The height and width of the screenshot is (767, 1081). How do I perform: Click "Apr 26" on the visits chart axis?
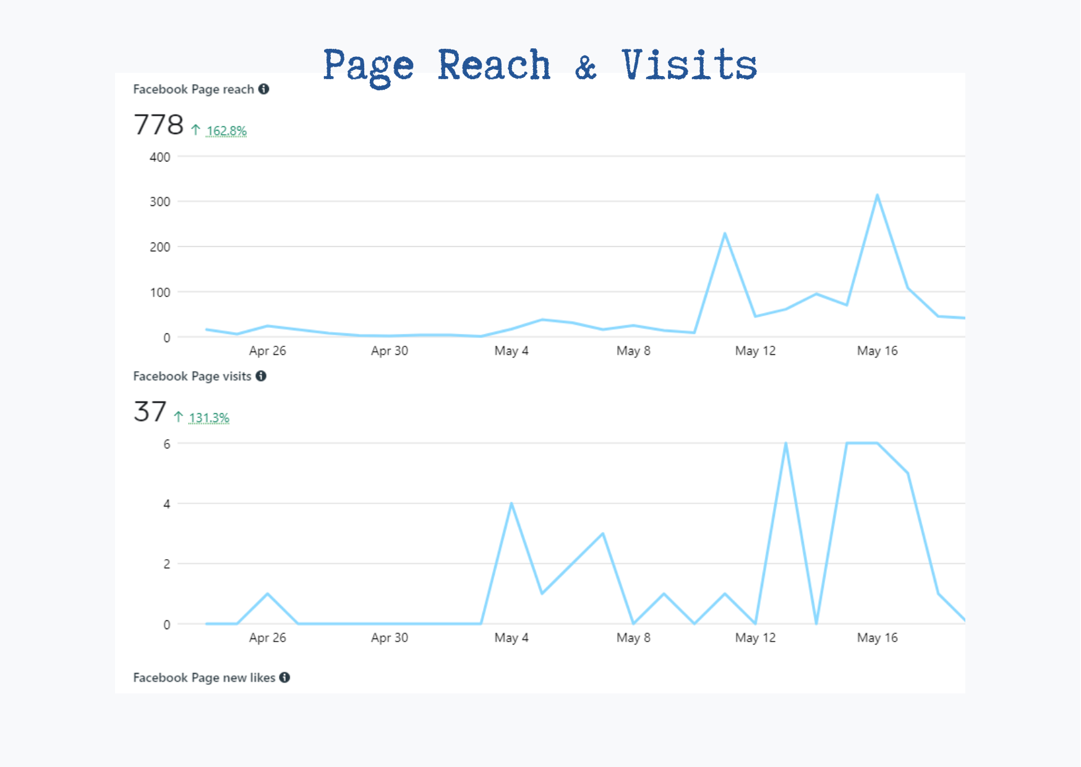(268, 638)
